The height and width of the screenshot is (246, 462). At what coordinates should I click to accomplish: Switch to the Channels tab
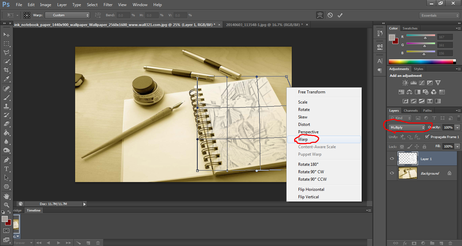(x=411, y=111)
